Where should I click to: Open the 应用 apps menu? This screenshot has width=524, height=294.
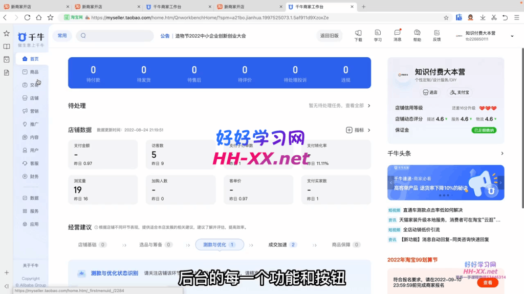(31, 225)
